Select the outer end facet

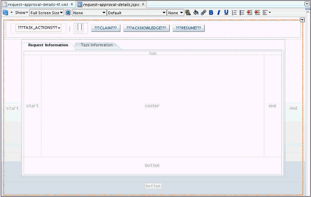pos(293,108)
